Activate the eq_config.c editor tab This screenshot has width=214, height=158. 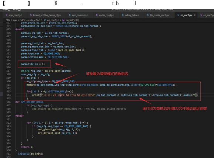[186, 15]
